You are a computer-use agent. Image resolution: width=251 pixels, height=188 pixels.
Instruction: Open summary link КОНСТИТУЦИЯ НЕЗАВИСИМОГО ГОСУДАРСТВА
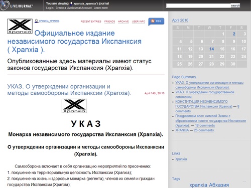point(204,104)
